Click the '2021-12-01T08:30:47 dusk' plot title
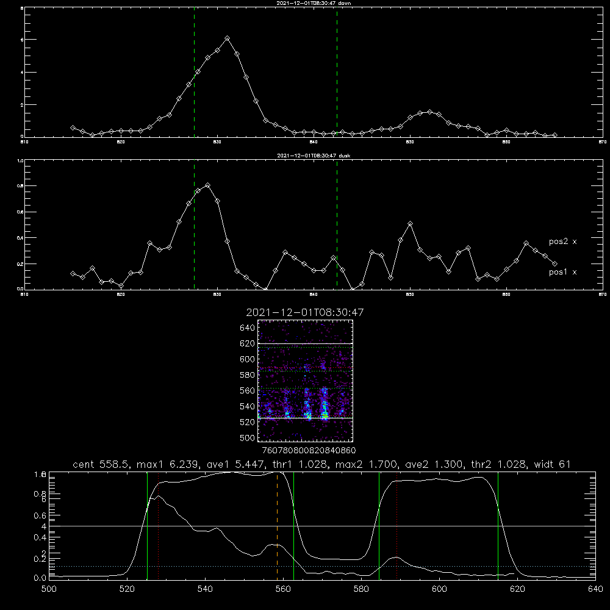Viewport: 610px width, 610px height. tap(314, 156)
